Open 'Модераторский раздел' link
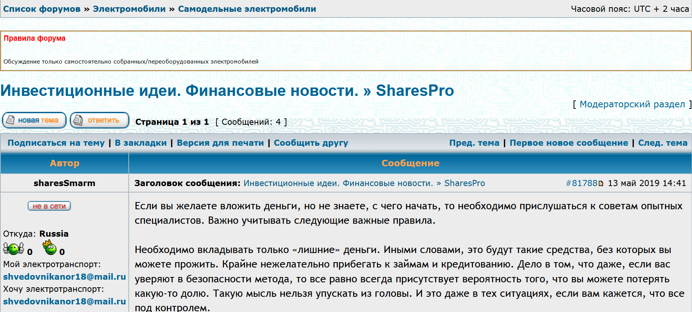692x312 pixels. point(632,104)
